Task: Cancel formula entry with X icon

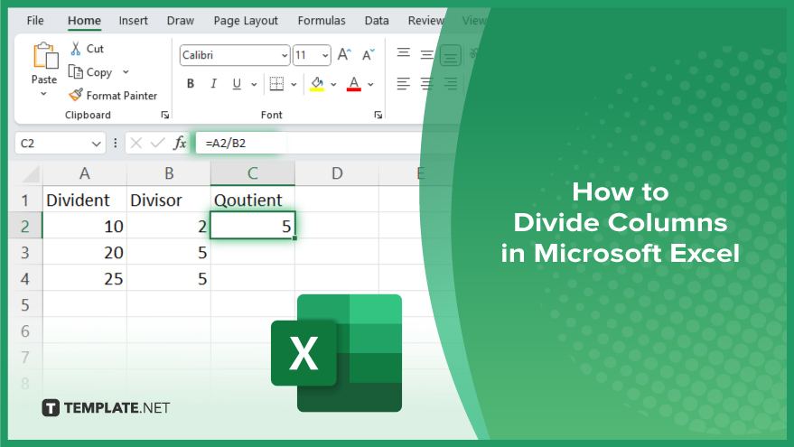Action: click(x=135, y=144)
